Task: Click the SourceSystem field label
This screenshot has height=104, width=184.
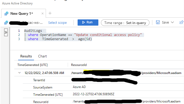Action: pyautogui.click(x=43, y=87)
